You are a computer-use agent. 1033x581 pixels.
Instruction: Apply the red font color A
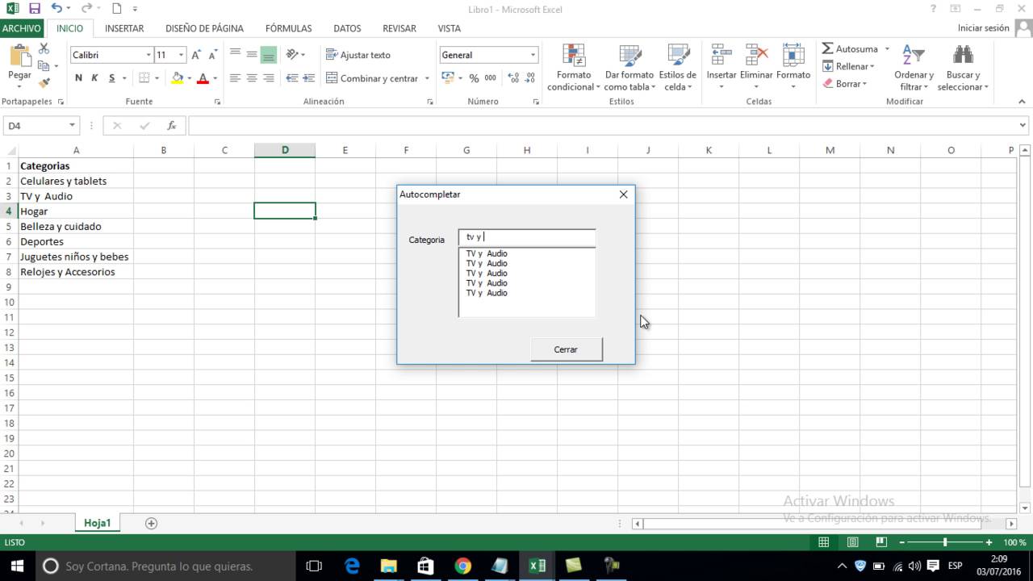click(x=203, y=78)
